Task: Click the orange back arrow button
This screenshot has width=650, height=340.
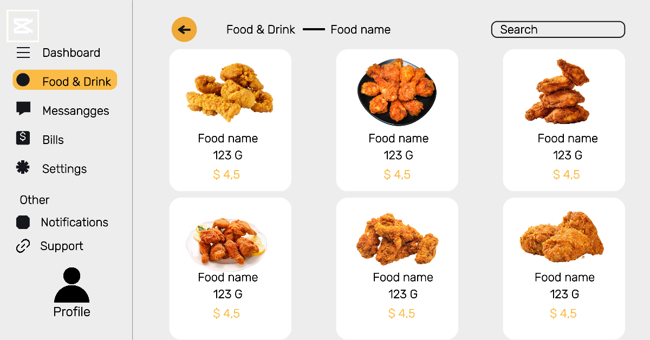Action: click(x=184, y=29)
